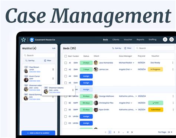This screenshot has width=176, height=138.
Task: Open Kevin Conor's drag handle menu
Action: coord(53,78)
